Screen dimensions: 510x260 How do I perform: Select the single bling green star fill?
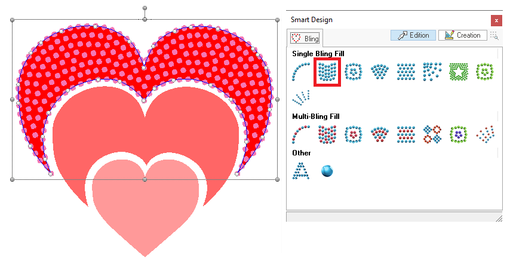tap(457, 72)
